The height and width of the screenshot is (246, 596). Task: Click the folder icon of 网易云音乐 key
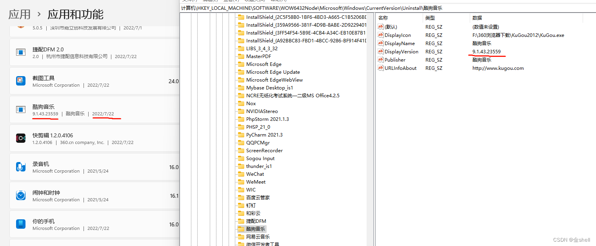tap(241, 237)
